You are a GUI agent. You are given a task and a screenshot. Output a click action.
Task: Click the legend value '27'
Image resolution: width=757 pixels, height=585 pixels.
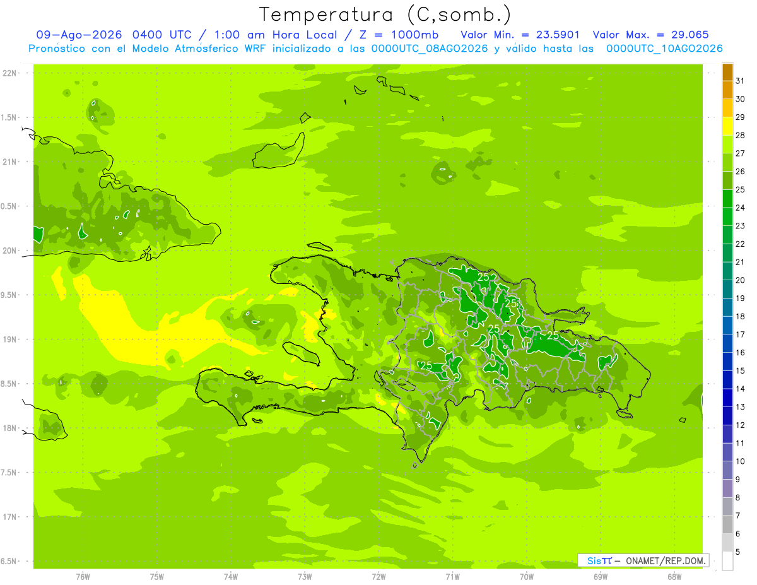coord(741,153)
